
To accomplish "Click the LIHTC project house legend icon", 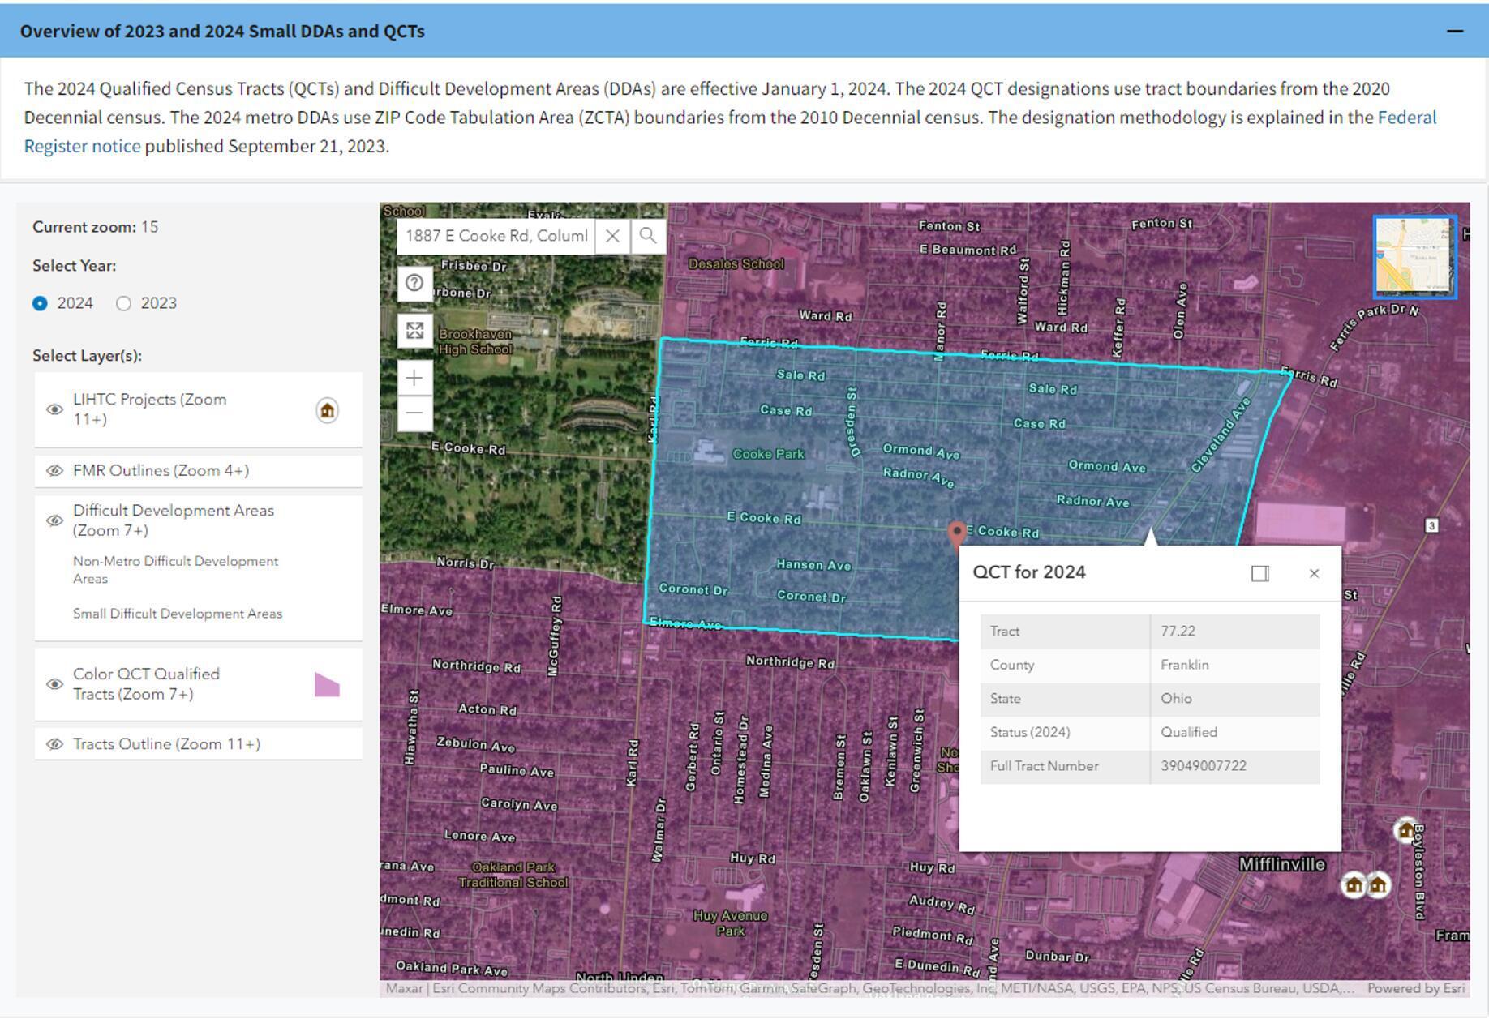I will pos(327,410).
